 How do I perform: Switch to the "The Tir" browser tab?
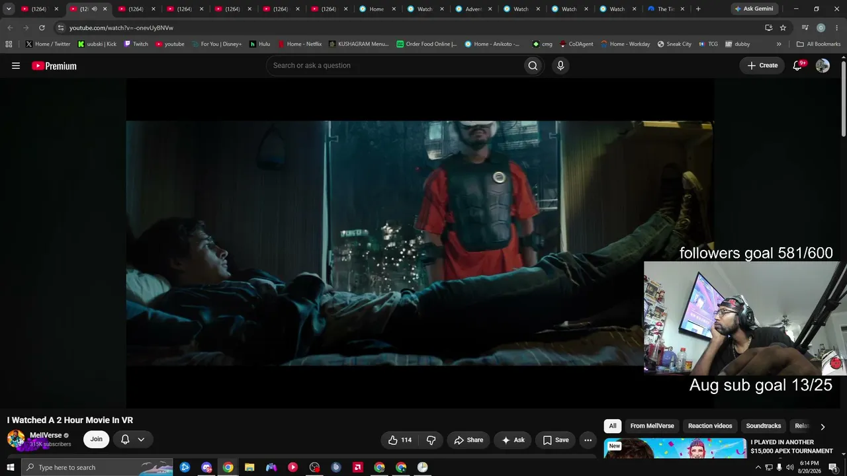coord(664,9)
